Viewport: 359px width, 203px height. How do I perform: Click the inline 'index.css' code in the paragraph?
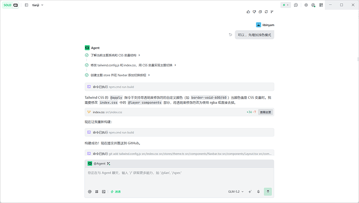click(x=109, y=102)
